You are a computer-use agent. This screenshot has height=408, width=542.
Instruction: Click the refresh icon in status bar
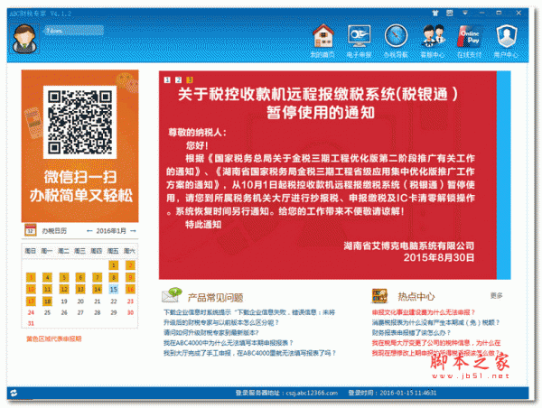tap(14, 393)
